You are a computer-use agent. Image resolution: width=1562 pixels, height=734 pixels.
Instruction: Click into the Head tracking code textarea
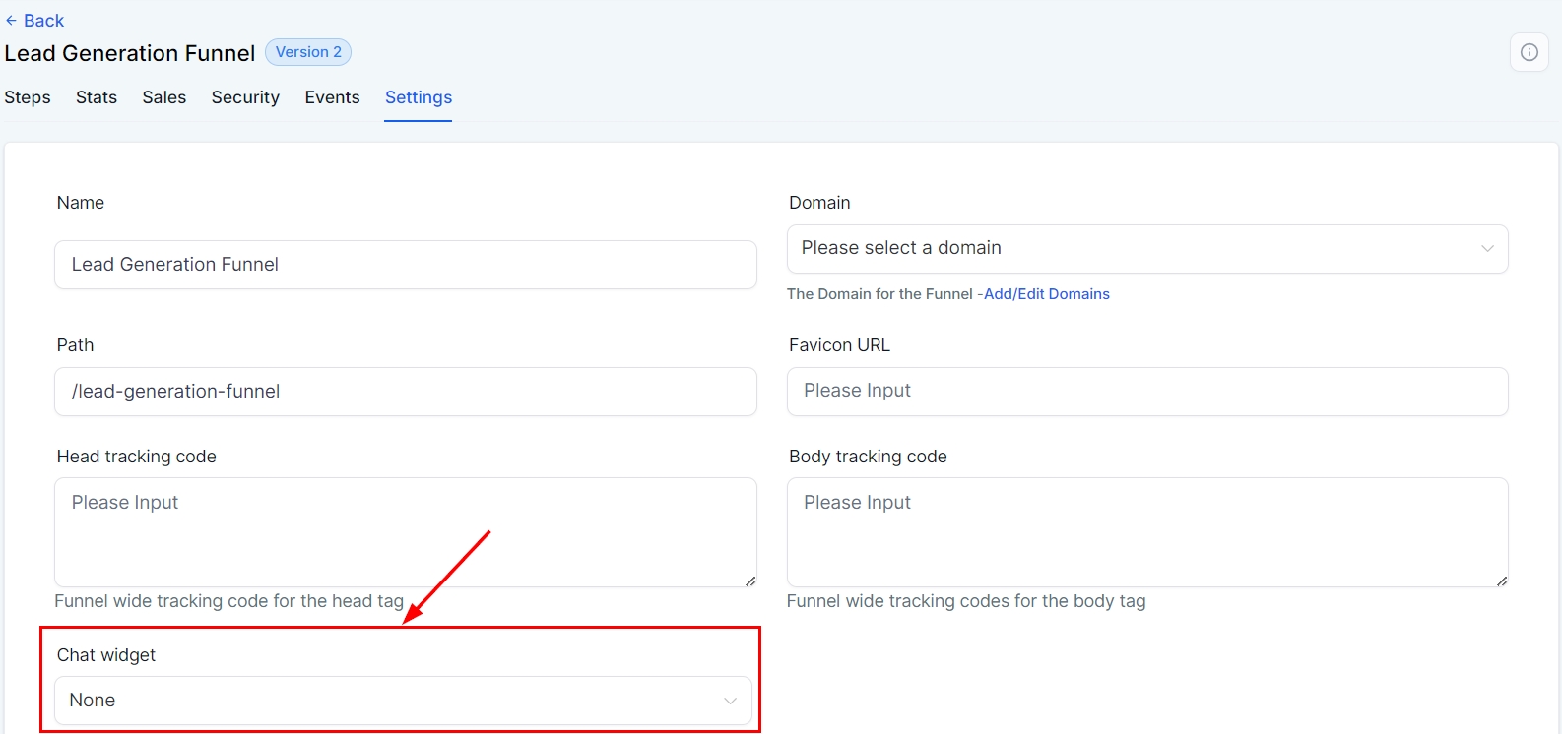click(x=405, y=532)
